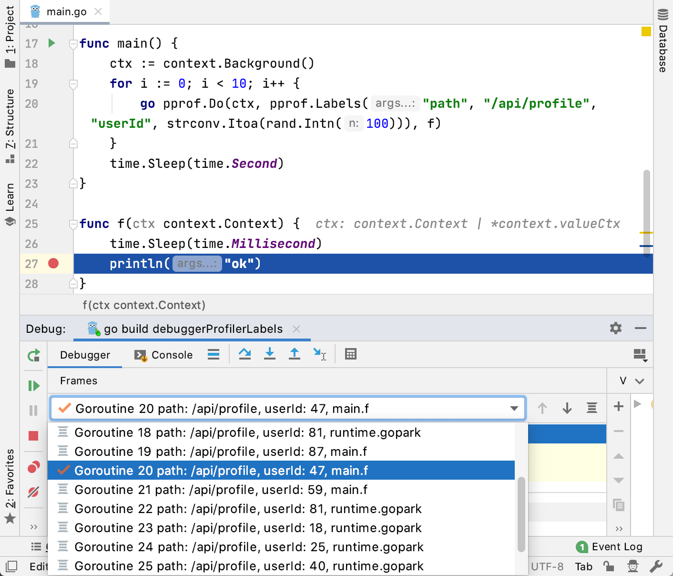Click goroutine dropdown list scrollbar
673x576 pixels.
coord(521,514)
